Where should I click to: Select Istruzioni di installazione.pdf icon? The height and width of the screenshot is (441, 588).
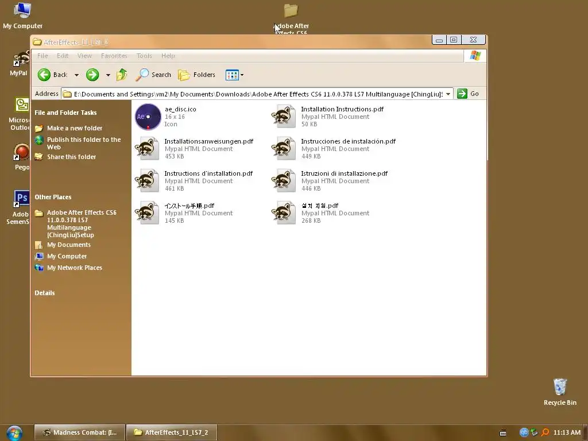[x=284, y=181]
